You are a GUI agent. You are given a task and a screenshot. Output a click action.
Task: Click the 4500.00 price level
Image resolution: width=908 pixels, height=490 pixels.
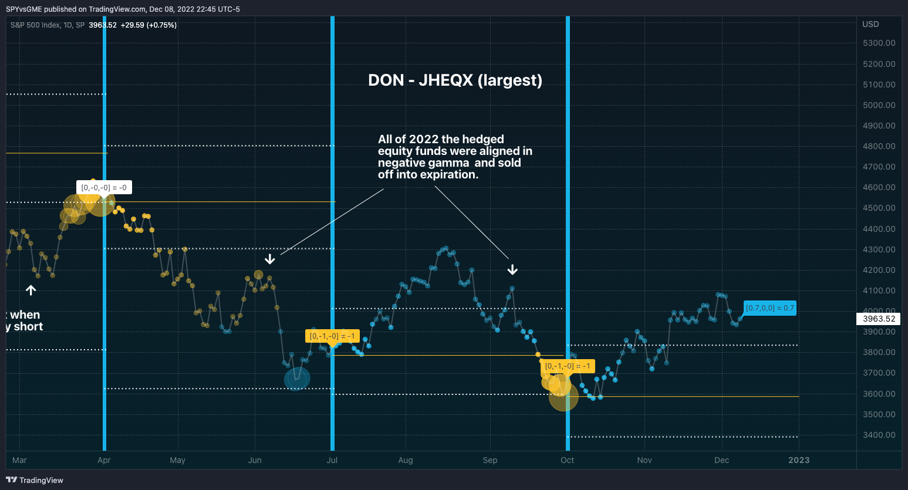pyautogui.click(x=879, y=208)
